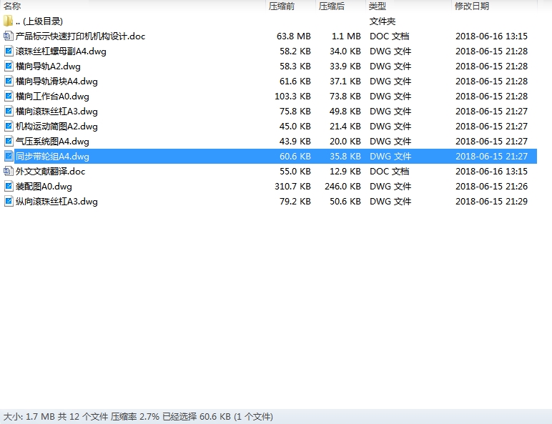Select file 横向滚珠丝杠A3.dwg
Image resolution: width=552 pixels, height=424 pixels.
tap(56, 112)
